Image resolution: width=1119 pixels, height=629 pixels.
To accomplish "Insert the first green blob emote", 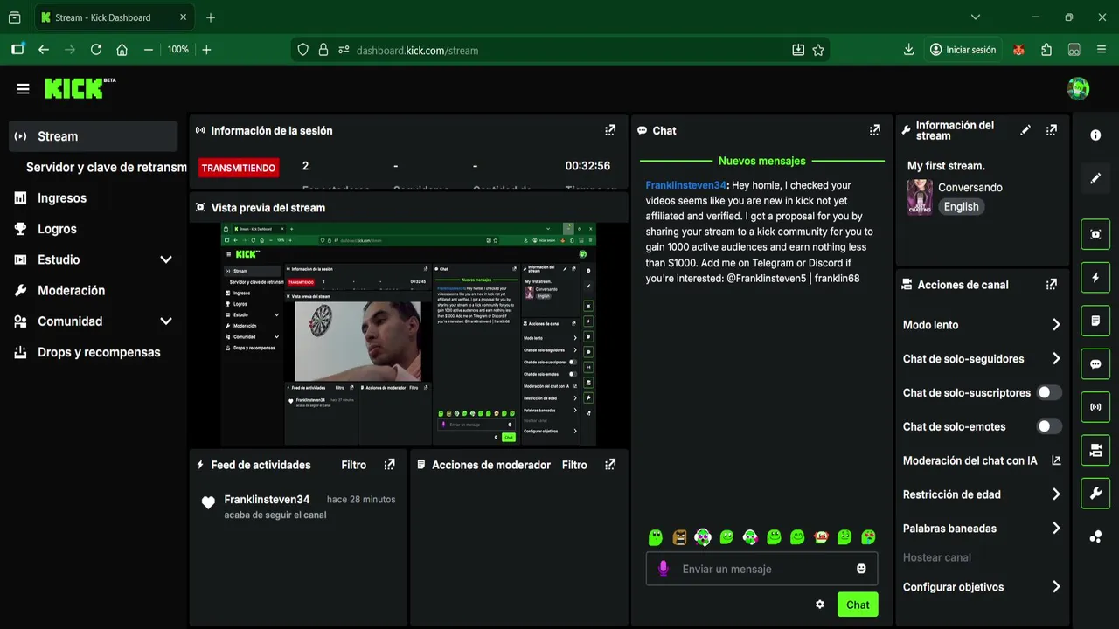I will (656, 537).
